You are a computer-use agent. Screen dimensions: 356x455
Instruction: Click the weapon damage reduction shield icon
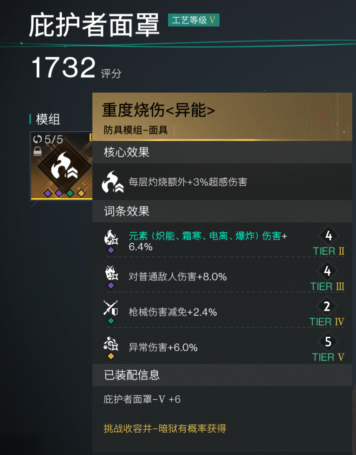tap(111, 308)
